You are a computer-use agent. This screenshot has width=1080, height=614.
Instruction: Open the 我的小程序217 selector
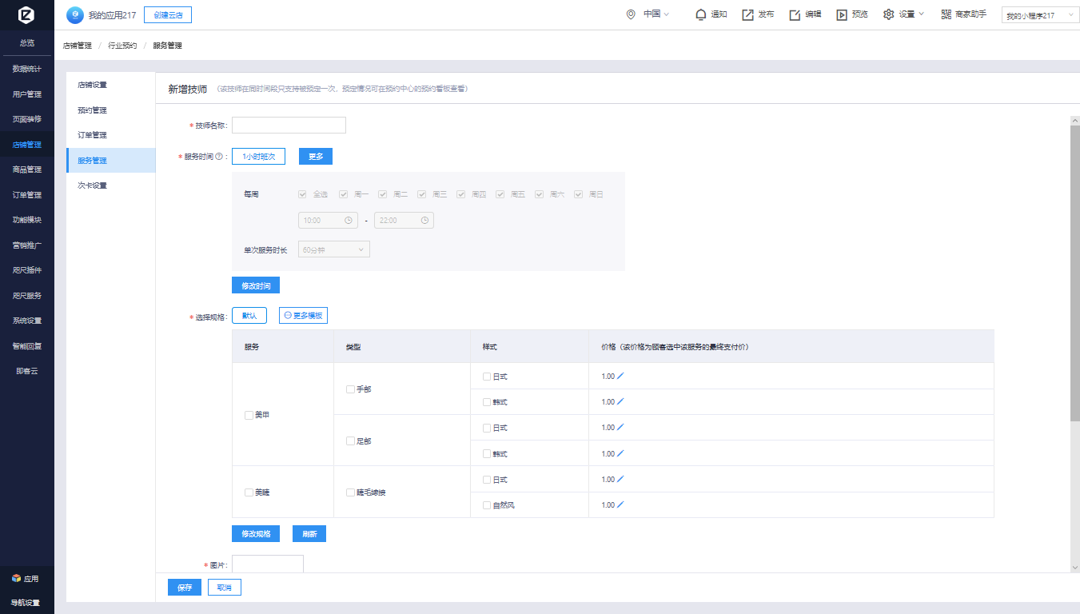pos(1040,15)
